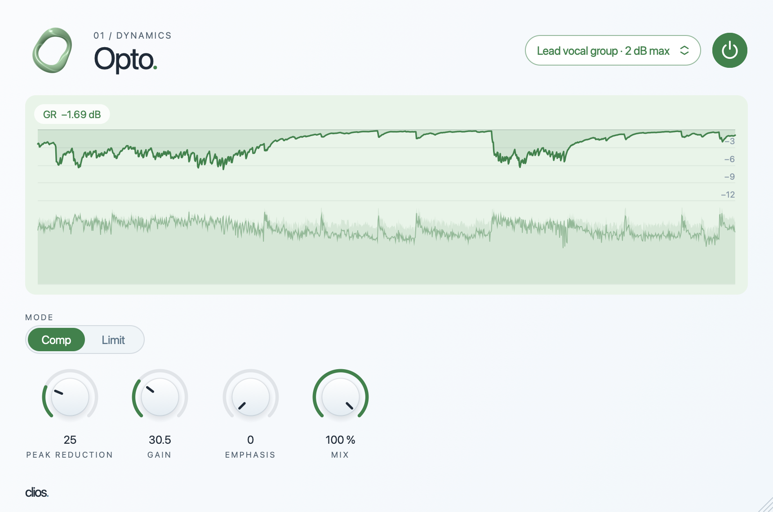The width and height of the screenshot is (773, 512).
Task: Click the EMPHASIS label
Action: 250,455
